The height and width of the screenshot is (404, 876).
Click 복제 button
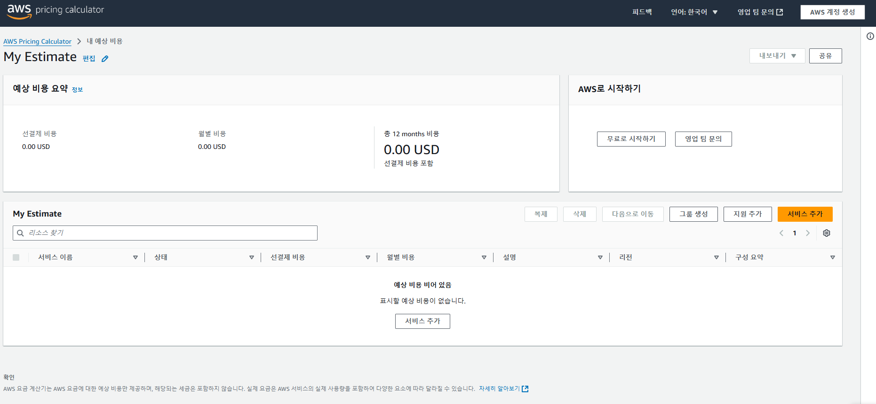(541, 214)
